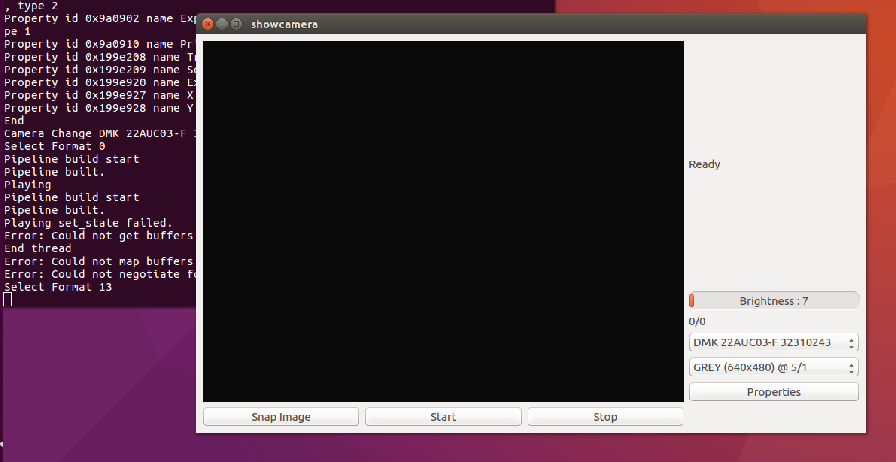Click the Ready status label
Image resolution: width=896 pixels, height=462 pixels.
tap(704, 164)
